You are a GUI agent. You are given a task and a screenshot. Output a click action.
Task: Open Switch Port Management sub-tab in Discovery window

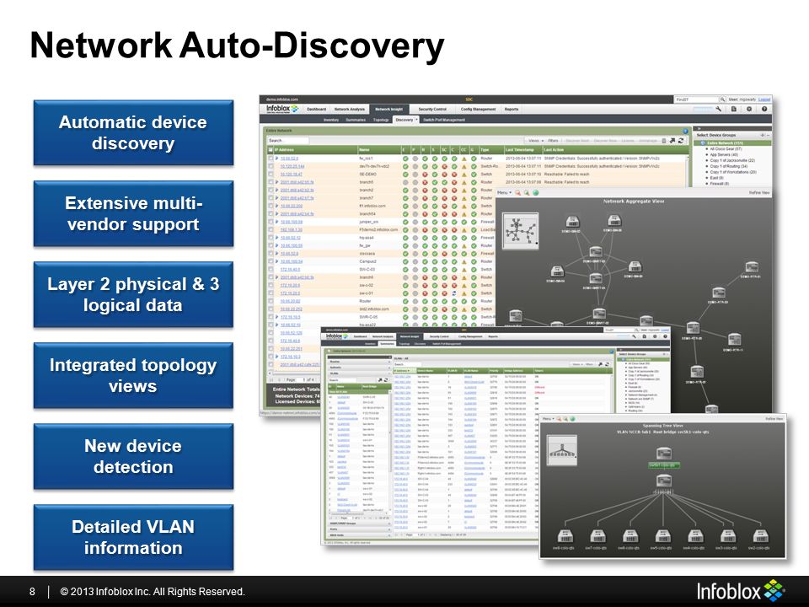coord(444,120)
